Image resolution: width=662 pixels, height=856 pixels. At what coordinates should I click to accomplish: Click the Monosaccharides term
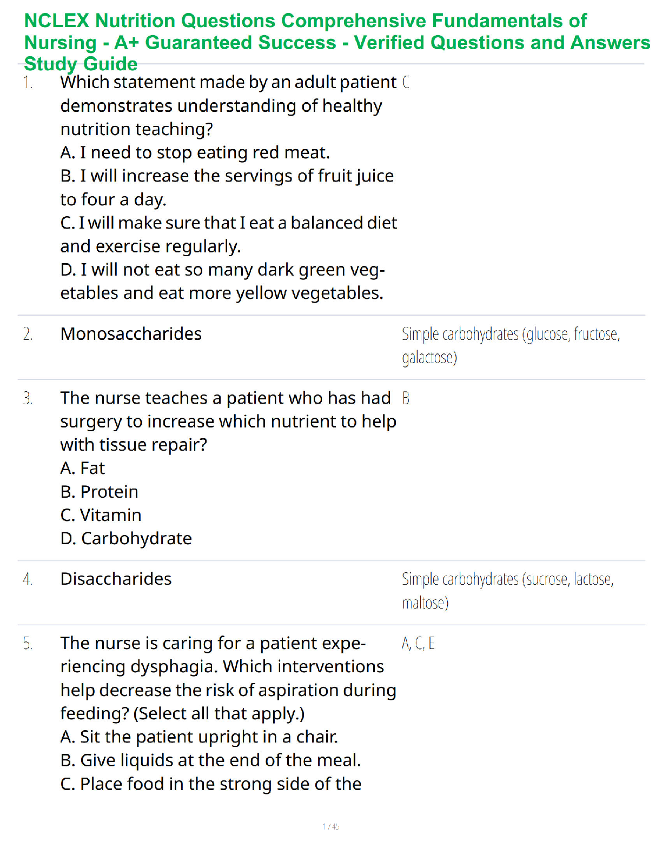(131, 334)
